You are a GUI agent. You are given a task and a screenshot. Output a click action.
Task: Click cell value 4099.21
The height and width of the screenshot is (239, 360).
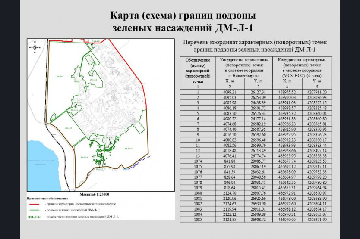click(x=230, y=92)
